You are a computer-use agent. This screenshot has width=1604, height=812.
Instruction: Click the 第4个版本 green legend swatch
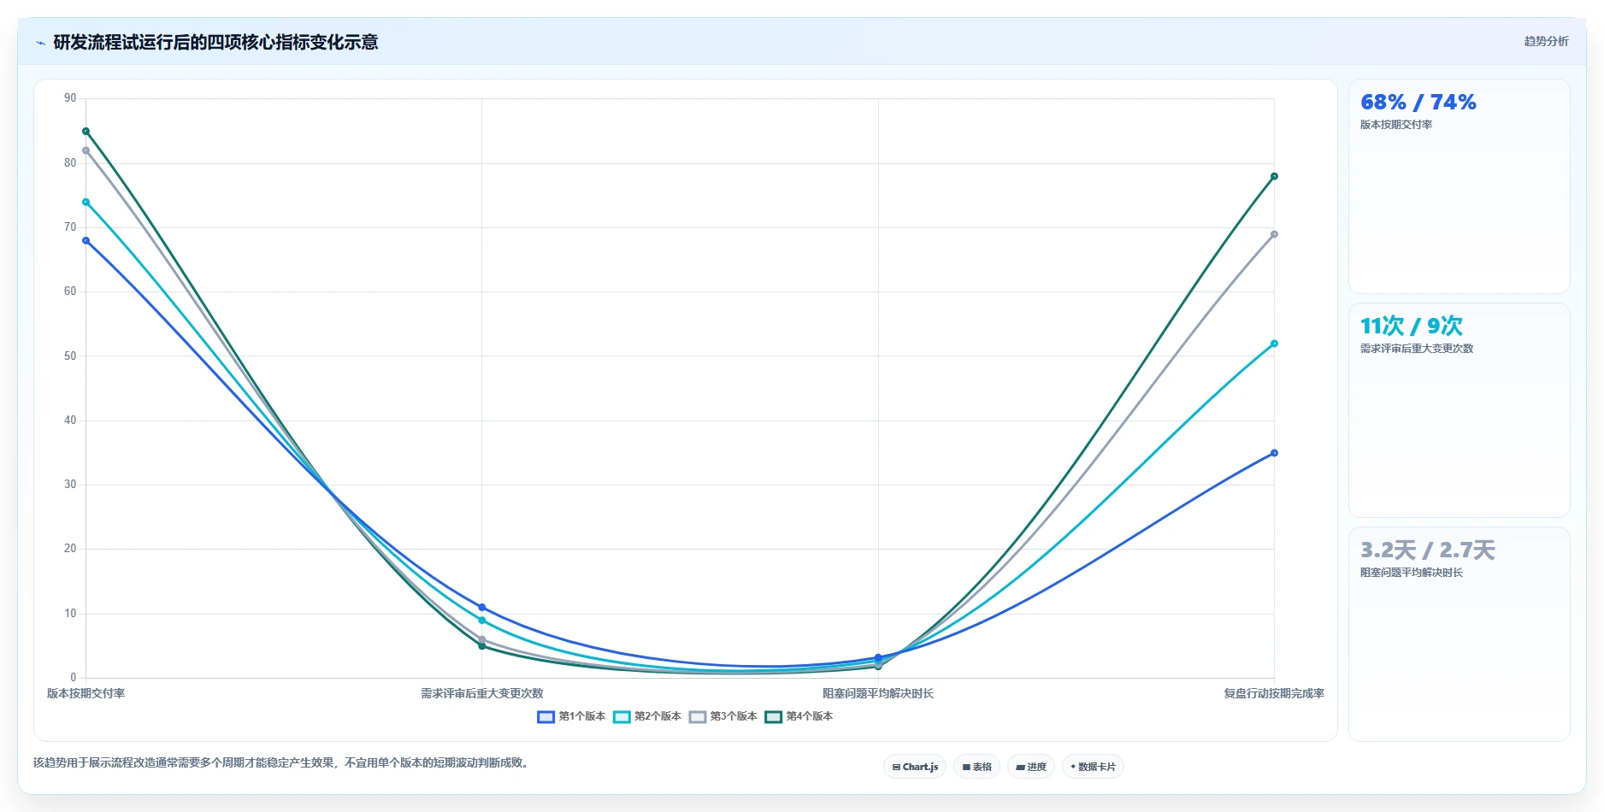[x=773, y=717]
